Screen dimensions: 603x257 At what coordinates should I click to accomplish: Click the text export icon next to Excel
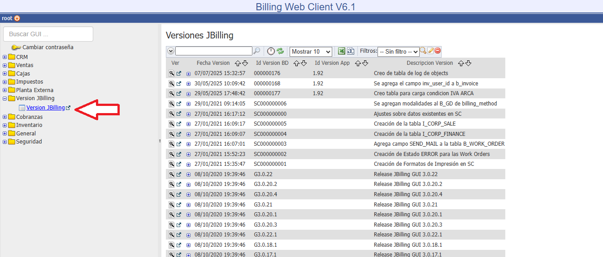[351, 51]
